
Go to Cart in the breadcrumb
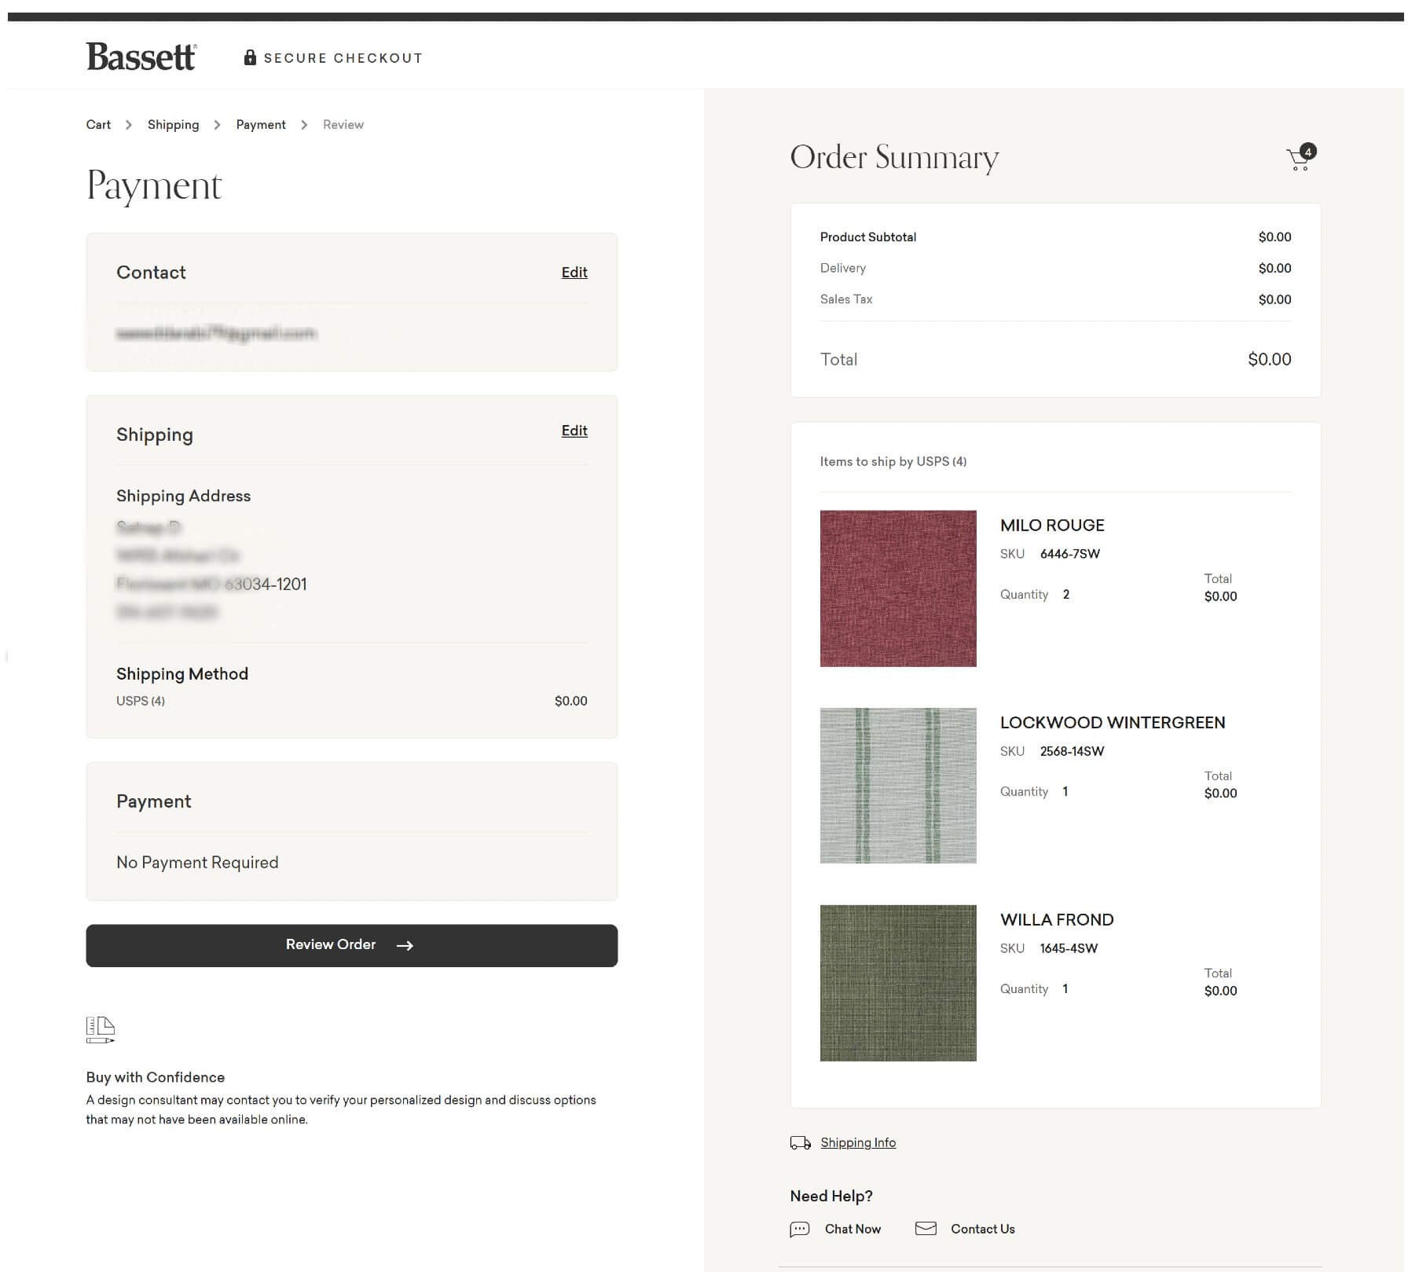coord(98,125)
